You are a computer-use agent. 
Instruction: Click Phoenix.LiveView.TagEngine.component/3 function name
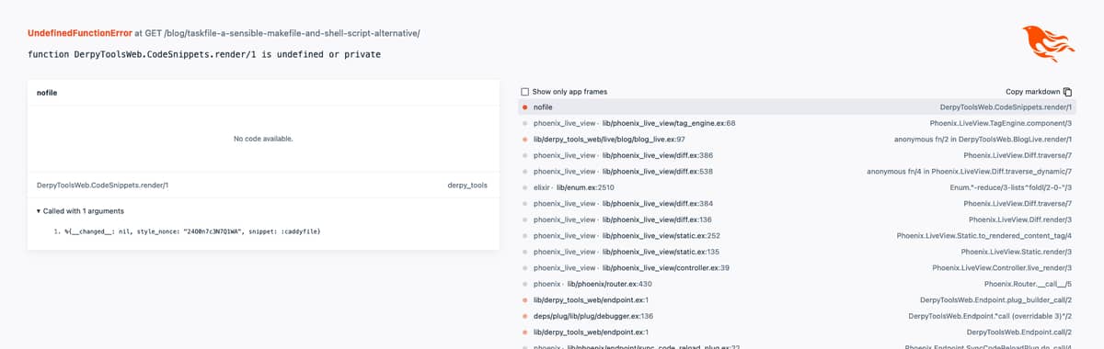click(1001, 123)
